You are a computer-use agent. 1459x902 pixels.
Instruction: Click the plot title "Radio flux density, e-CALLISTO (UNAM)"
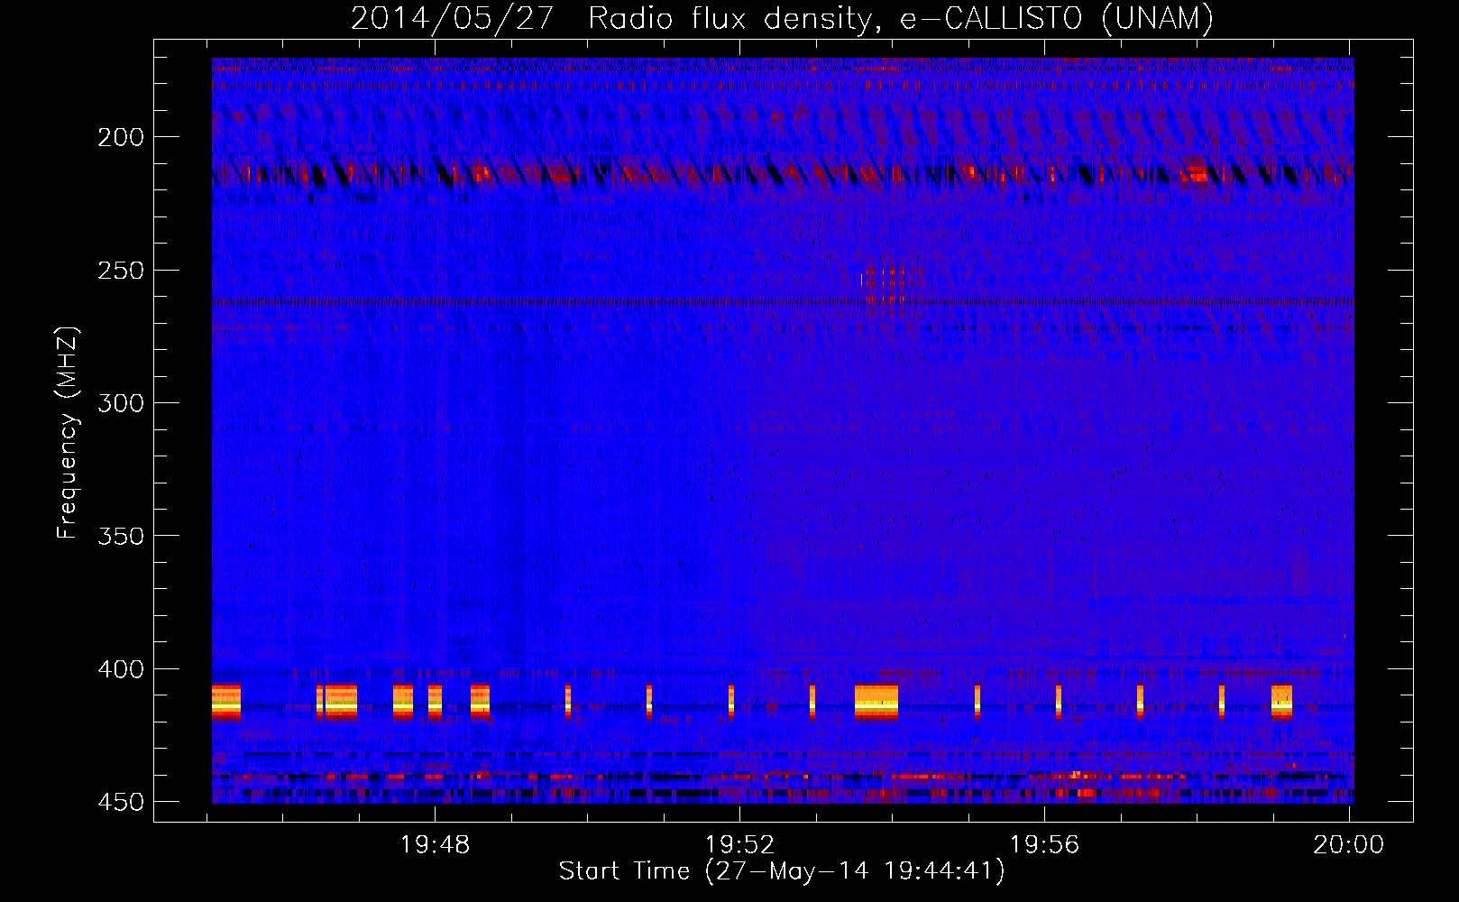point(901,18)
